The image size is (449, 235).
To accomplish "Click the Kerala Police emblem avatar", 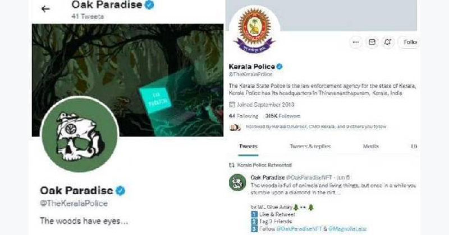I will click(254, 30).
